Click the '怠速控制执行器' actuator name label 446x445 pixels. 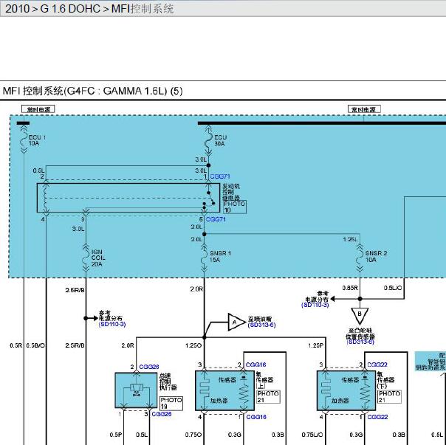(168, 382)
